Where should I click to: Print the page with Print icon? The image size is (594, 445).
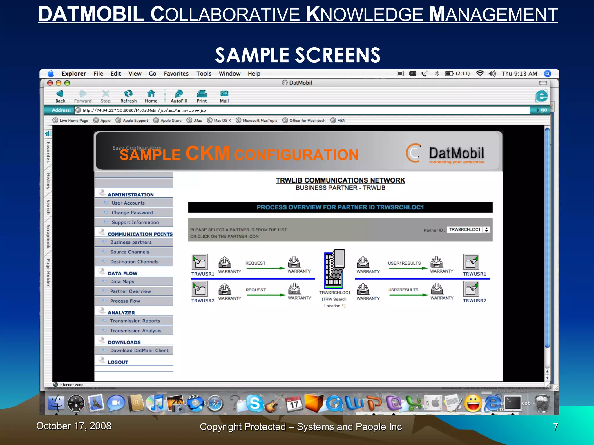(202, 93)
